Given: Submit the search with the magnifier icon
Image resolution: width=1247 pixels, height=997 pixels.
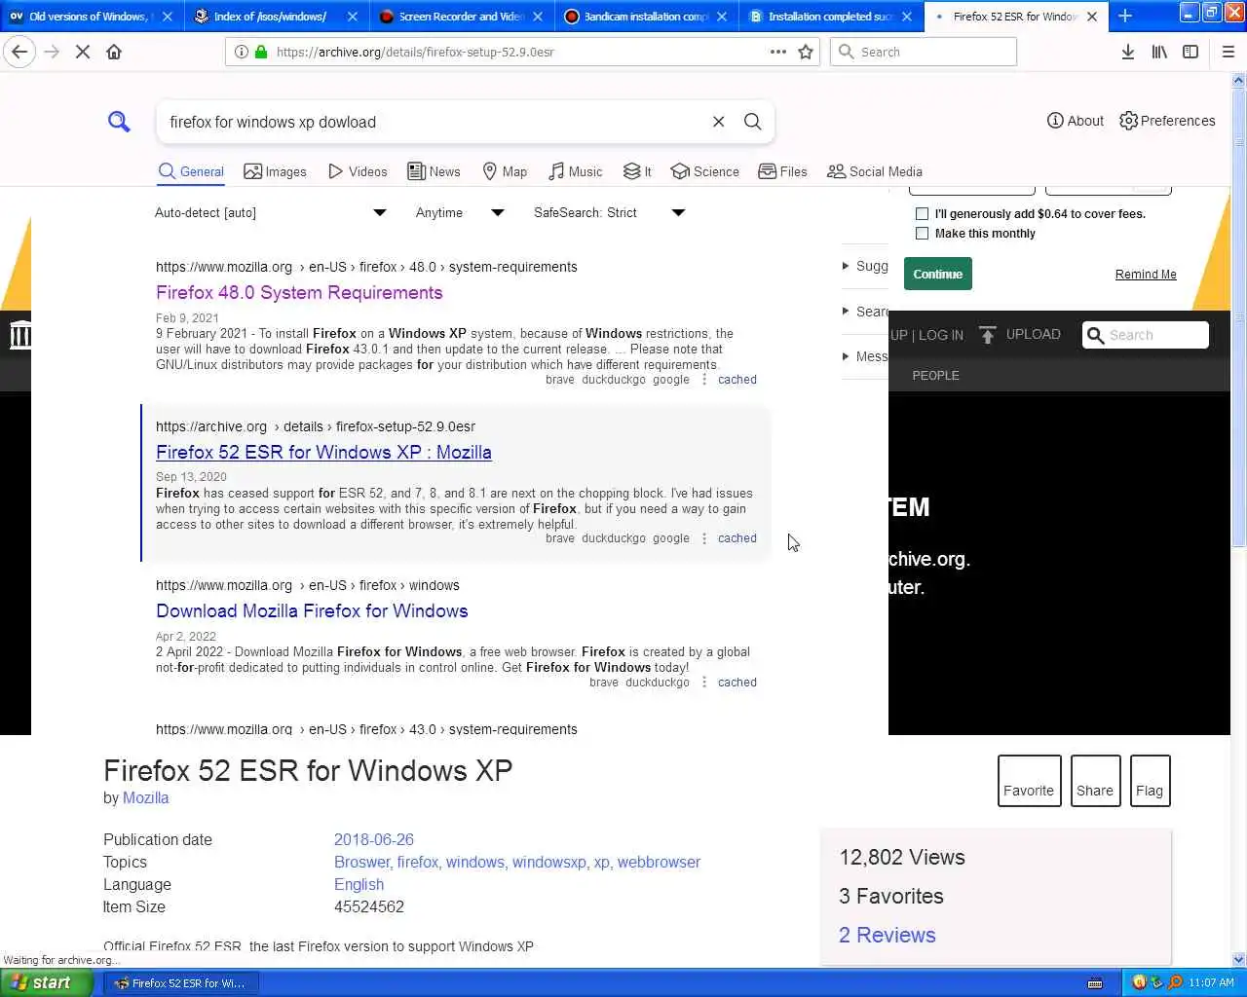Looking at the screenshot, I should point(752,122).
